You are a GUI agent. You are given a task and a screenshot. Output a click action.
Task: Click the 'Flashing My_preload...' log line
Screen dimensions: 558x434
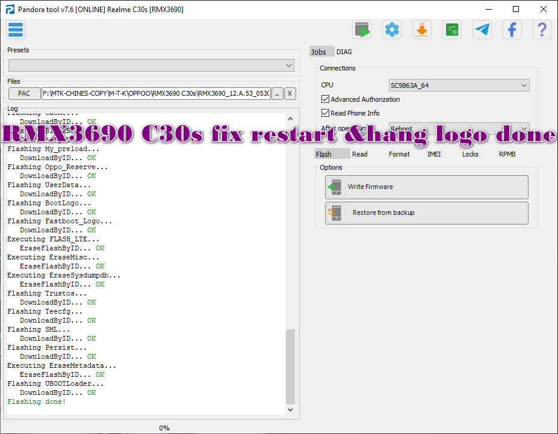pos(54,149)
